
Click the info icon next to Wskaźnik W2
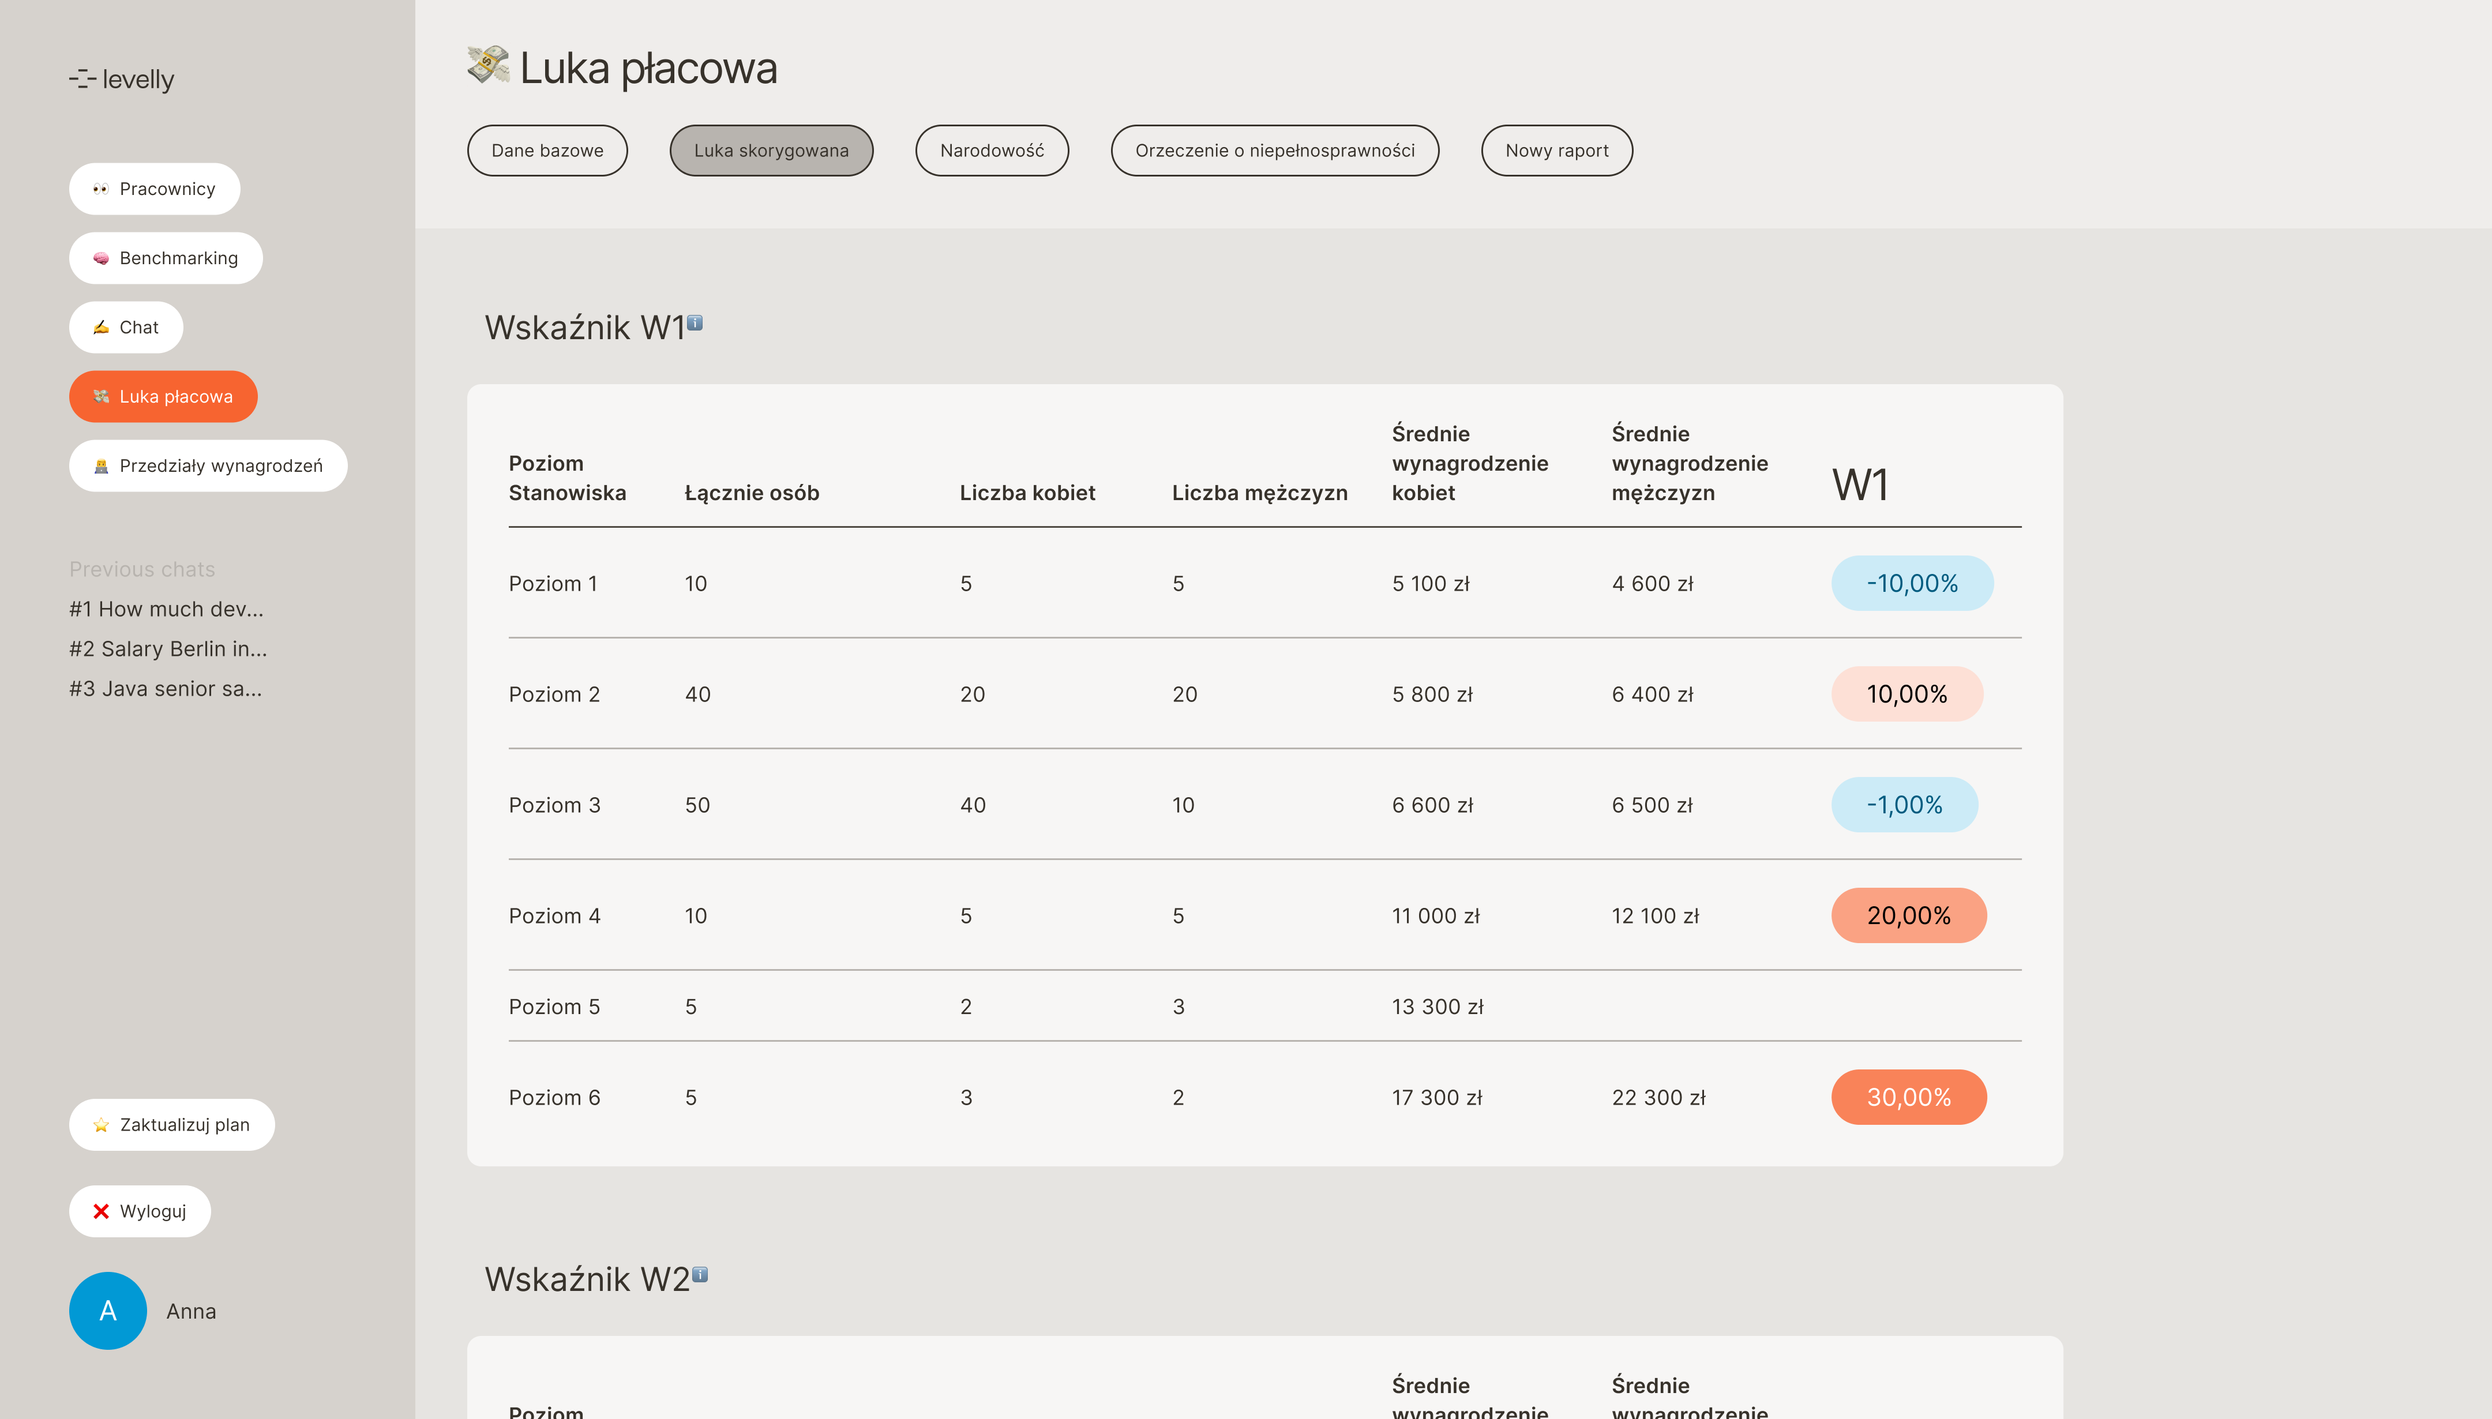(x=700, y=1274)
